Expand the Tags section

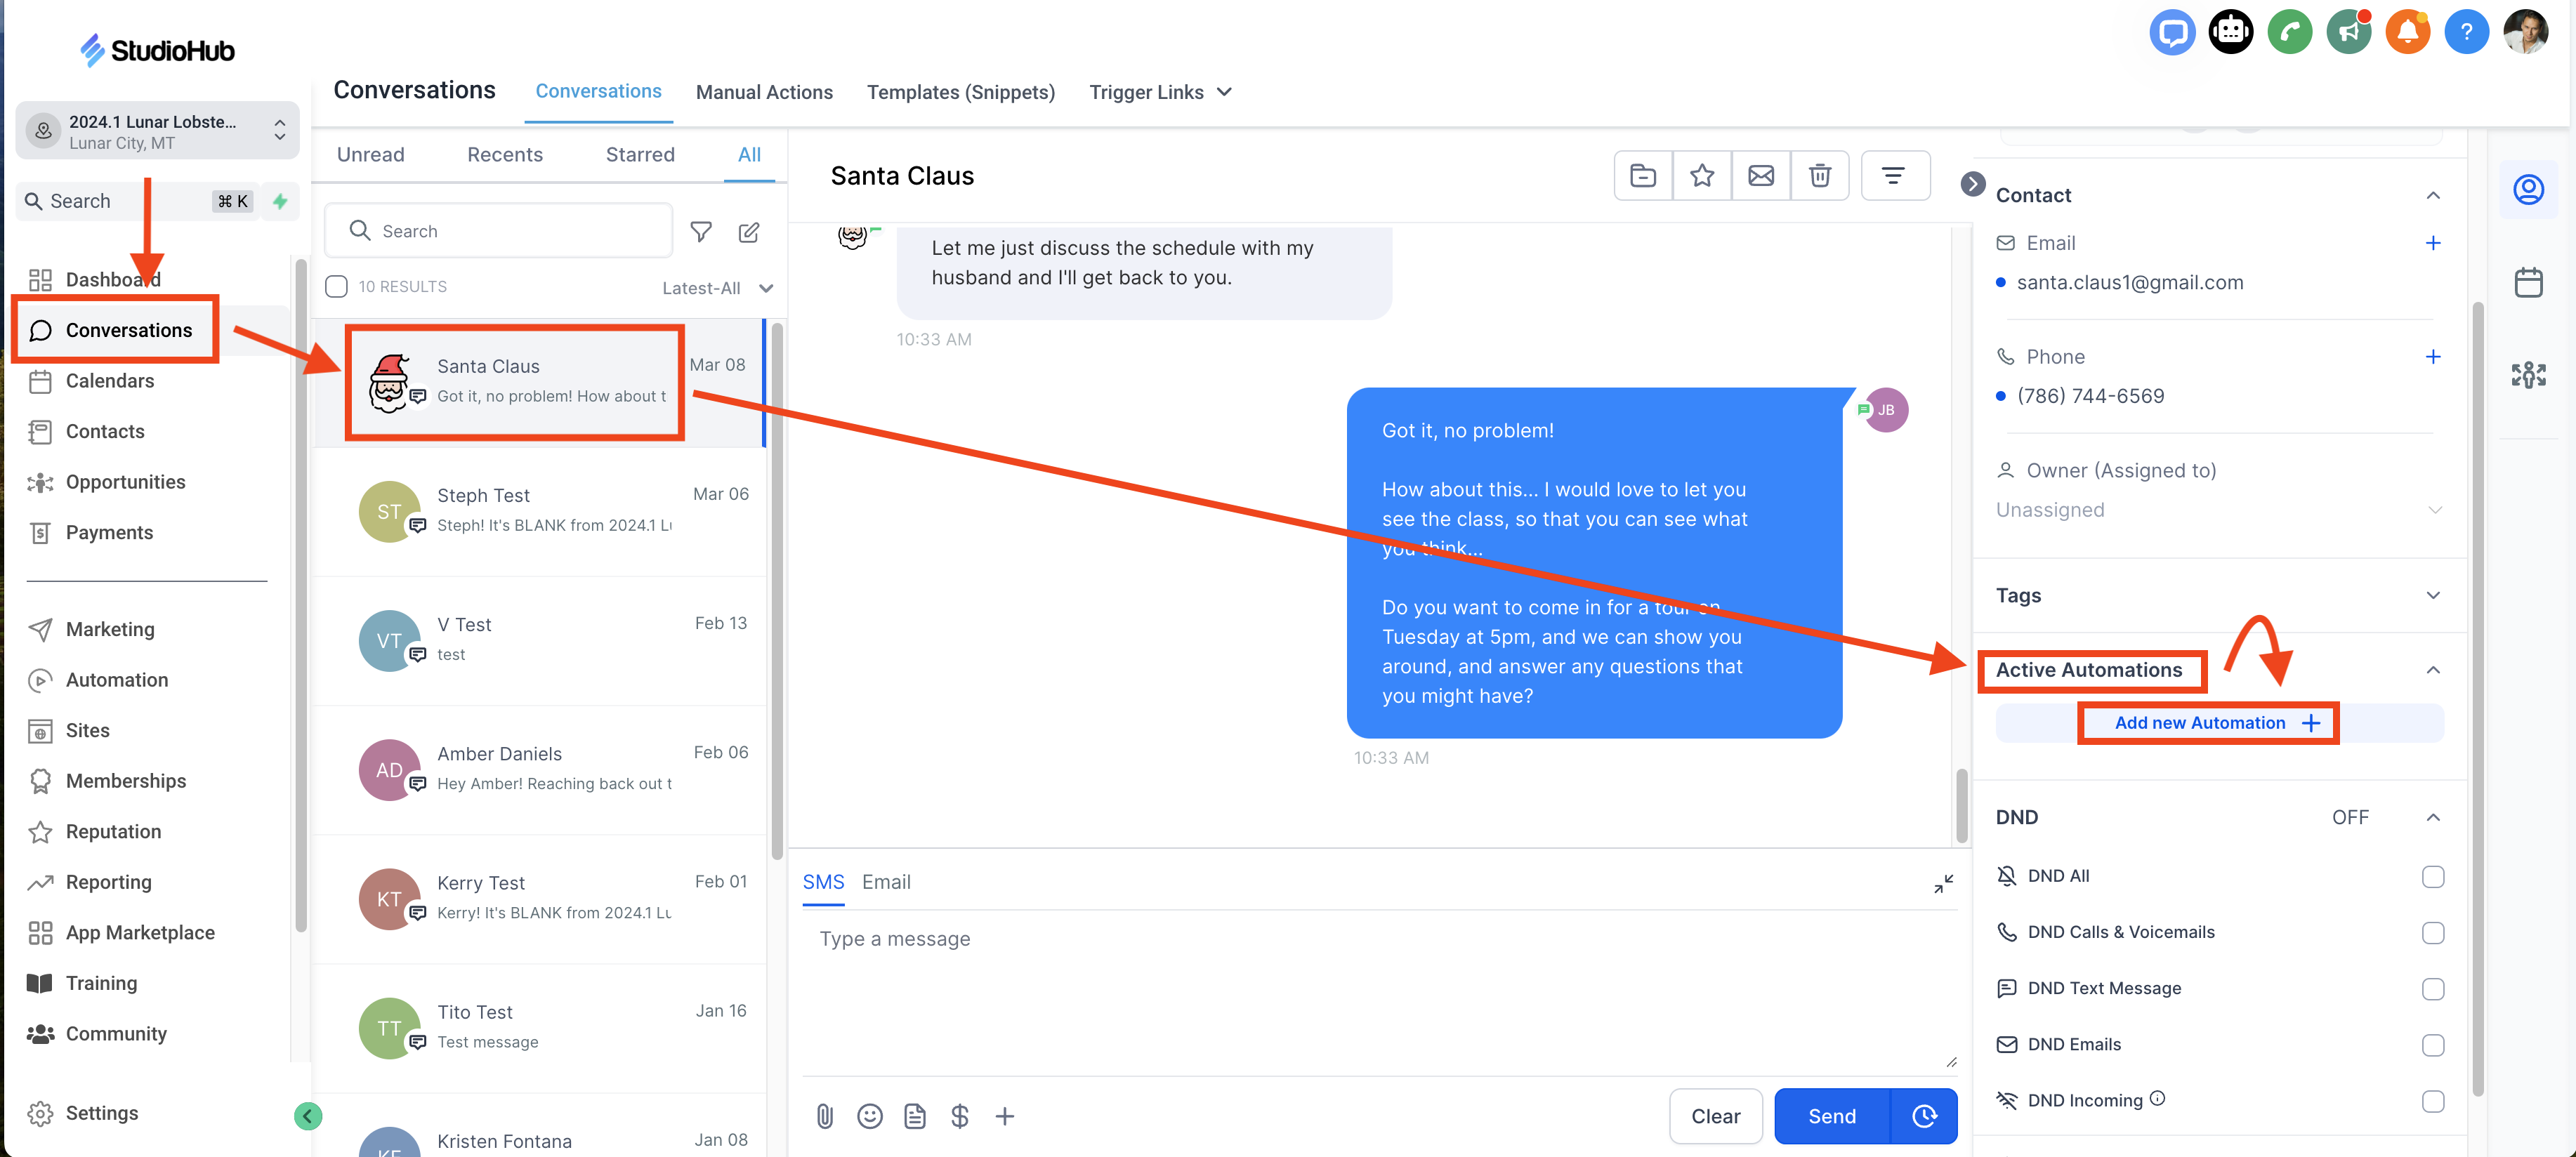pos(2432,596)
